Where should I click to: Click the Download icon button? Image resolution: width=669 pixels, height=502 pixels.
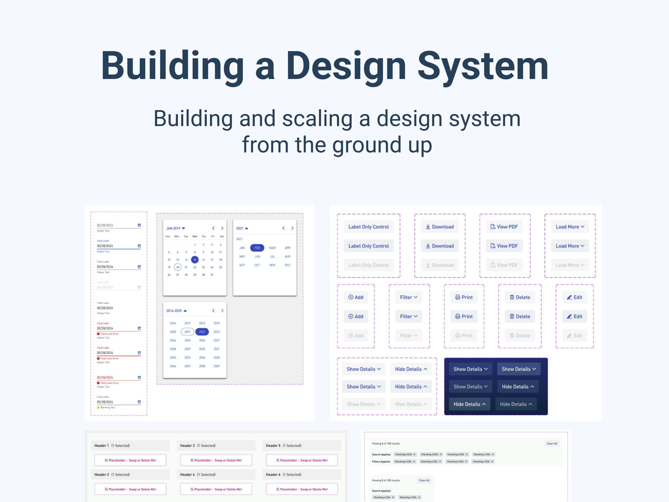439,226
